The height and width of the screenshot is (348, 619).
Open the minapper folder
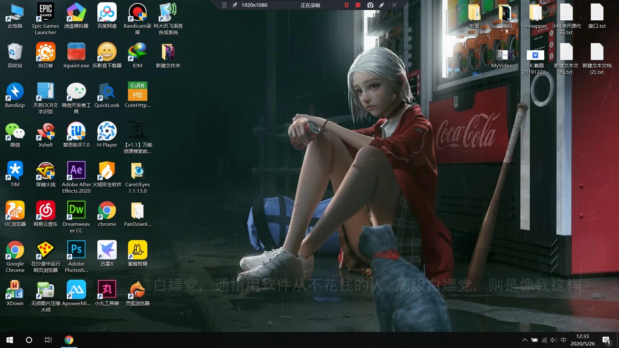pos(535,16)
